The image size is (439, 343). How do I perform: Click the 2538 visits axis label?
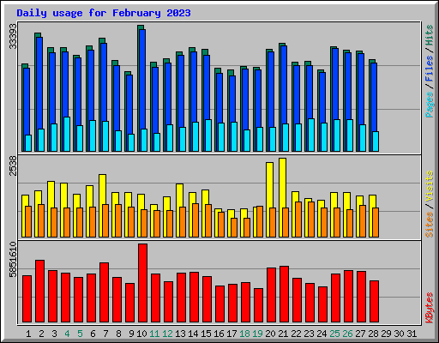click(13, 165)
